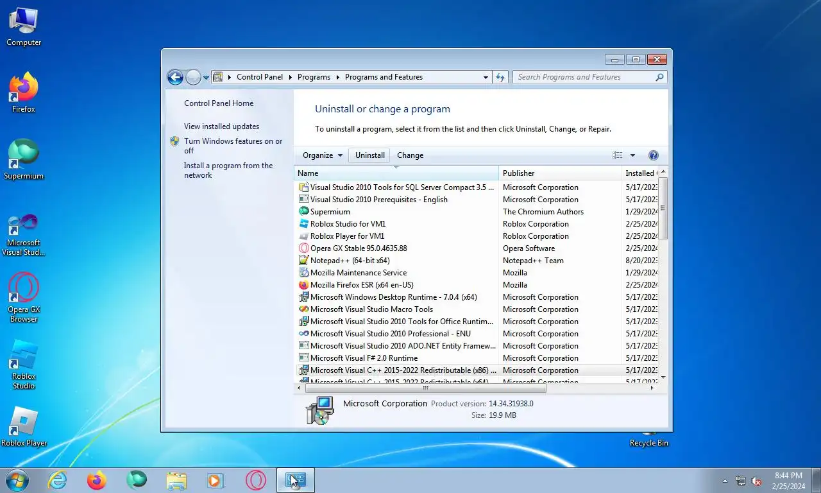Open the Organize dropdown menu
The height and width of the screenshot is (493, 821).
tap(323, 155)
